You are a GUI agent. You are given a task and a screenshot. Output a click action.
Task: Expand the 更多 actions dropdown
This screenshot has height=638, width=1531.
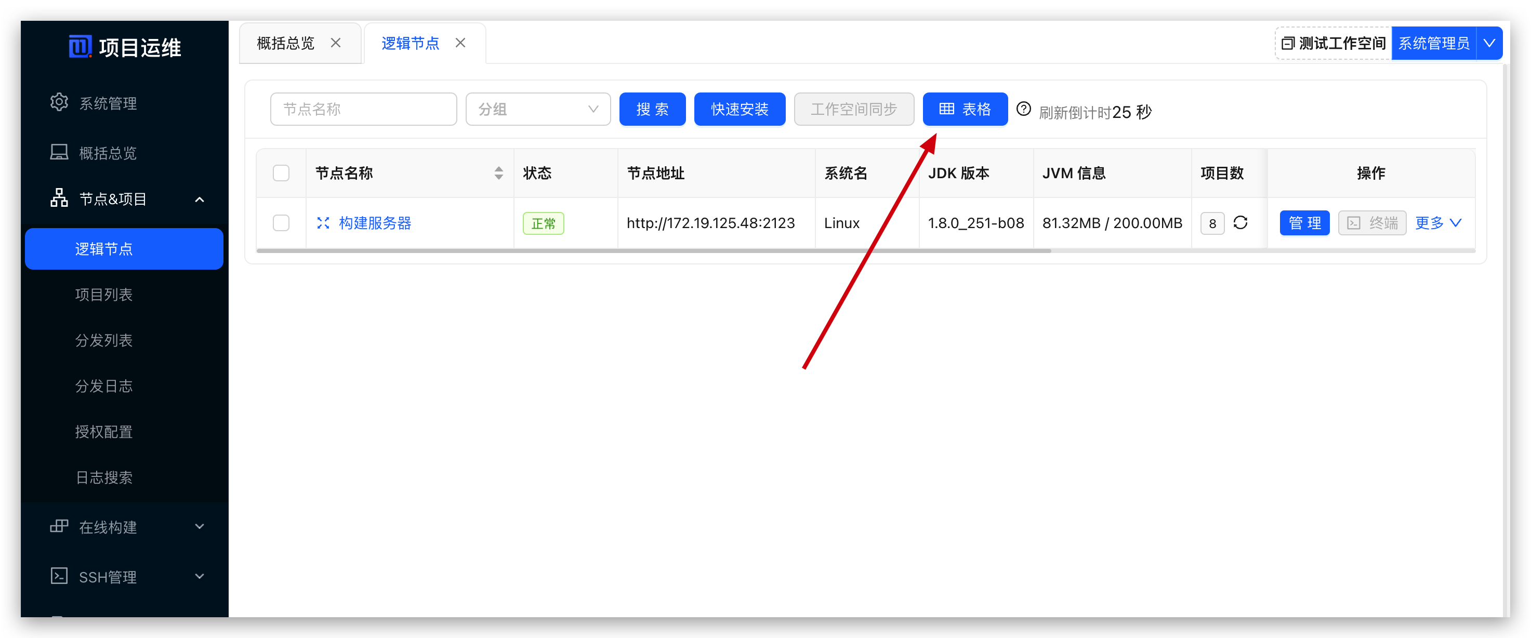coord(1437,223)
